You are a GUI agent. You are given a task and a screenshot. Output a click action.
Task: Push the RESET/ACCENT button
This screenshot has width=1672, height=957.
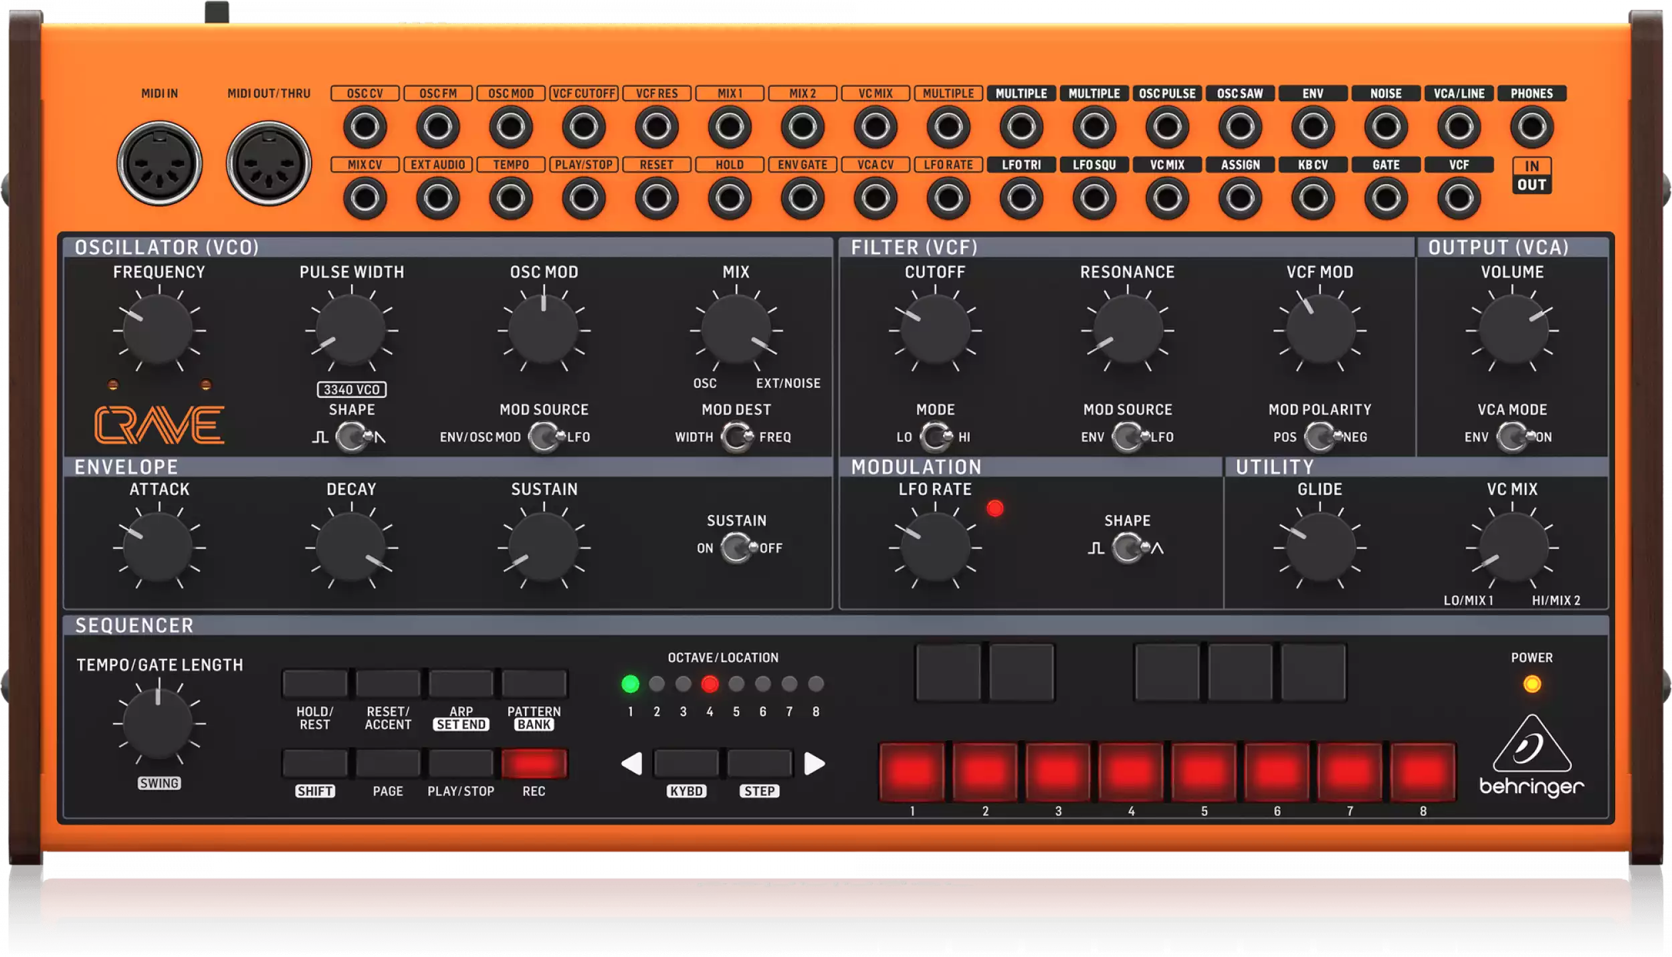[x=388, y=683]
